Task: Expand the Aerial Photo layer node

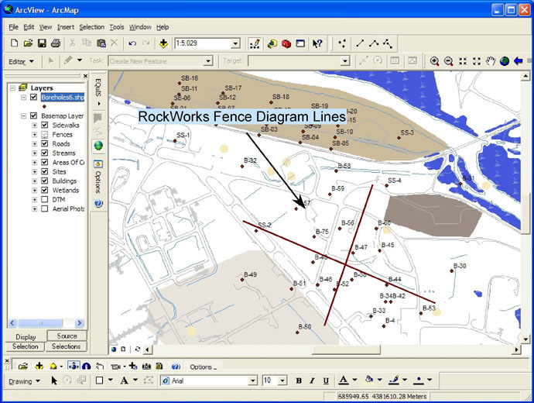Action: coord(34,209)
